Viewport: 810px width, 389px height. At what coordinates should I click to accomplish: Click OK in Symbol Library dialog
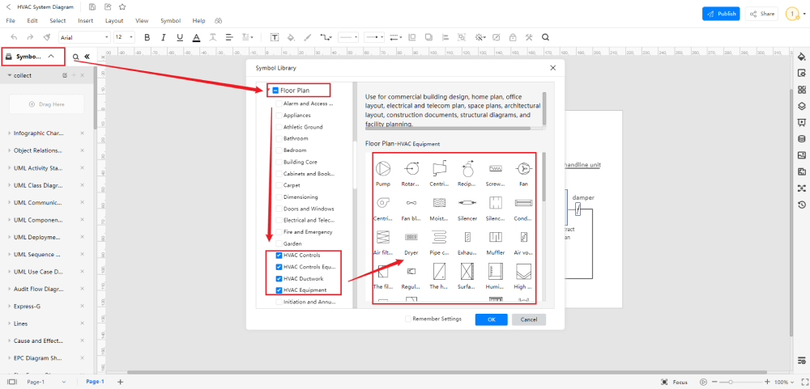(492, 319)
